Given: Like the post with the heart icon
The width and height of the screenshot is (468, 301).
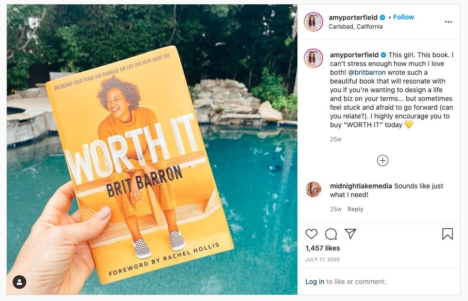Looking at the screenshot, I should [312, 234].
